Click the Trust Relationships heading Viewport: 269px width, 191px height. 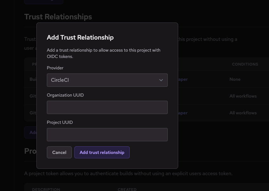(x=58, y=16)
